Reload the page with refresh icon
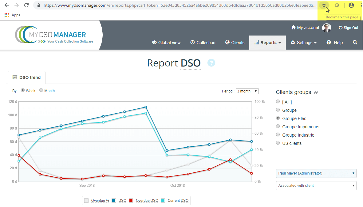The width and height of the screenshot is (363, 207). [26, 5]
